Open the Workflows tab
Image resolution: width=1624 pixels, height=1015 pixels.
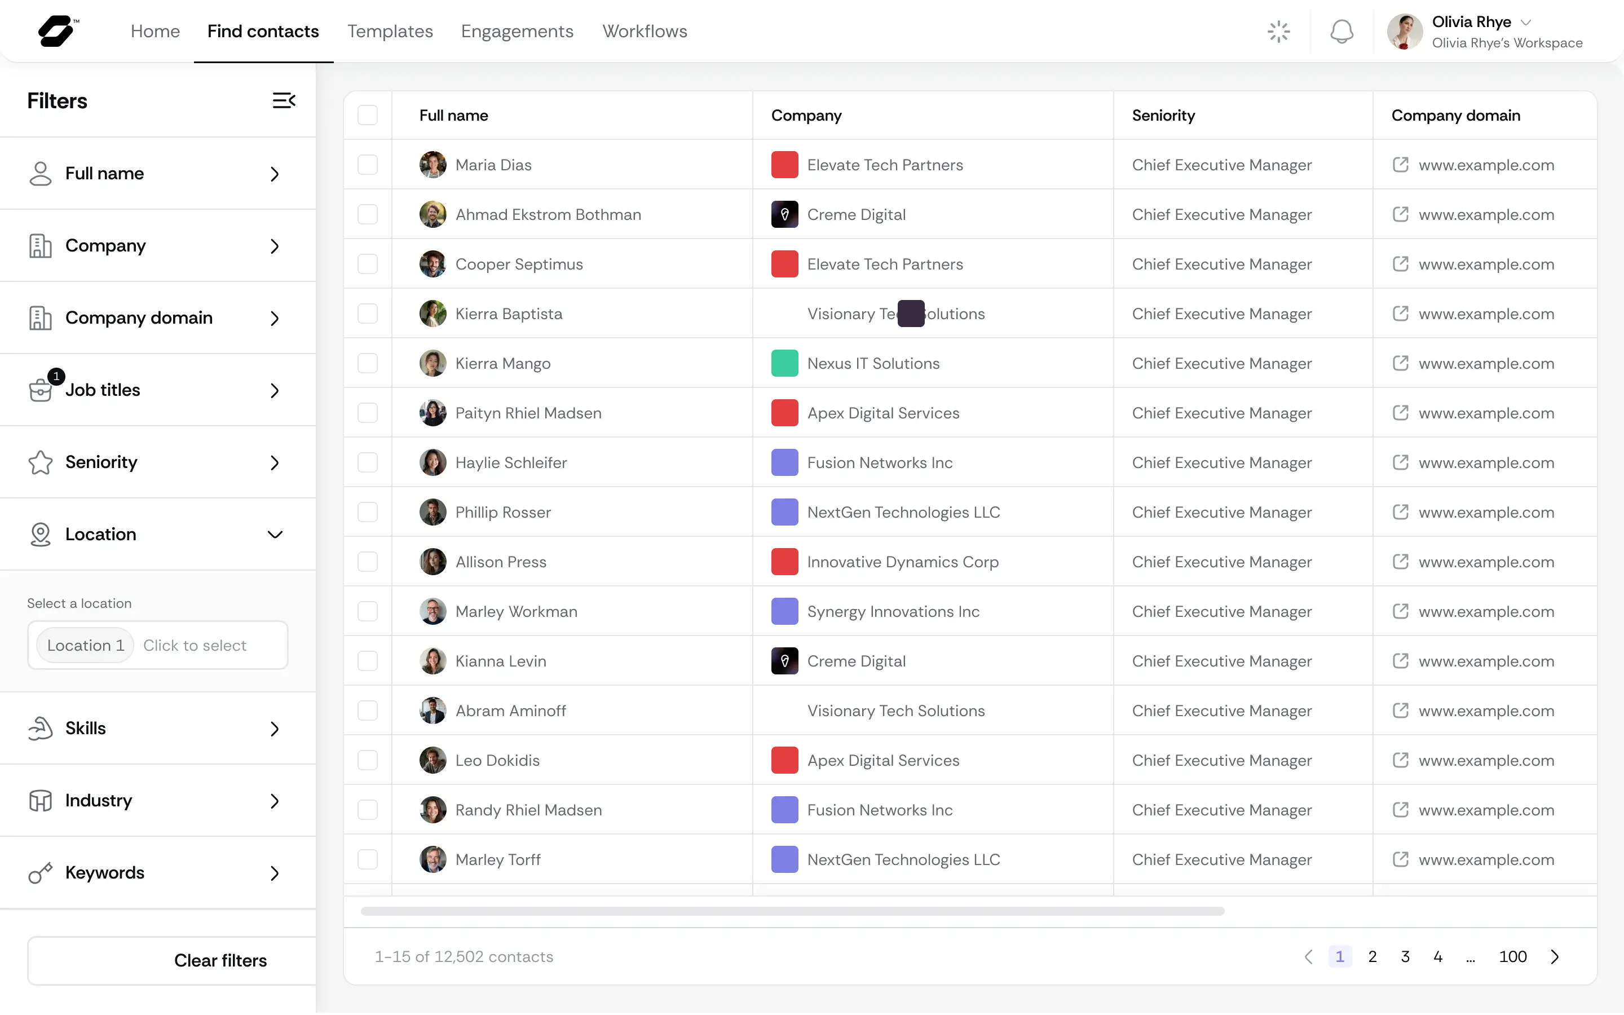[x=644, y=32]
